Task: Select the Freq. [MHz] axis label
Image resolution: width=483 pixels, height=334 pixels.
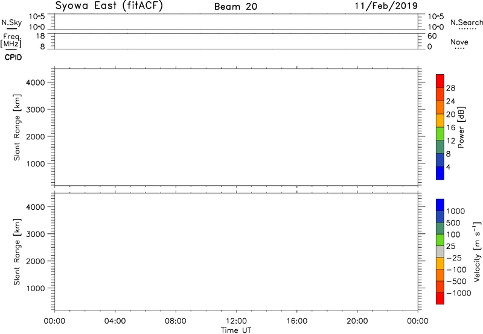Action: pyautogui.click(x=11, y=40)
